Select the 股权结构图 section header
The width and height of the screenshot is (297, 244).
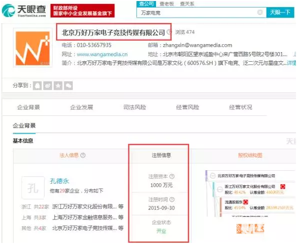[250, 155]
